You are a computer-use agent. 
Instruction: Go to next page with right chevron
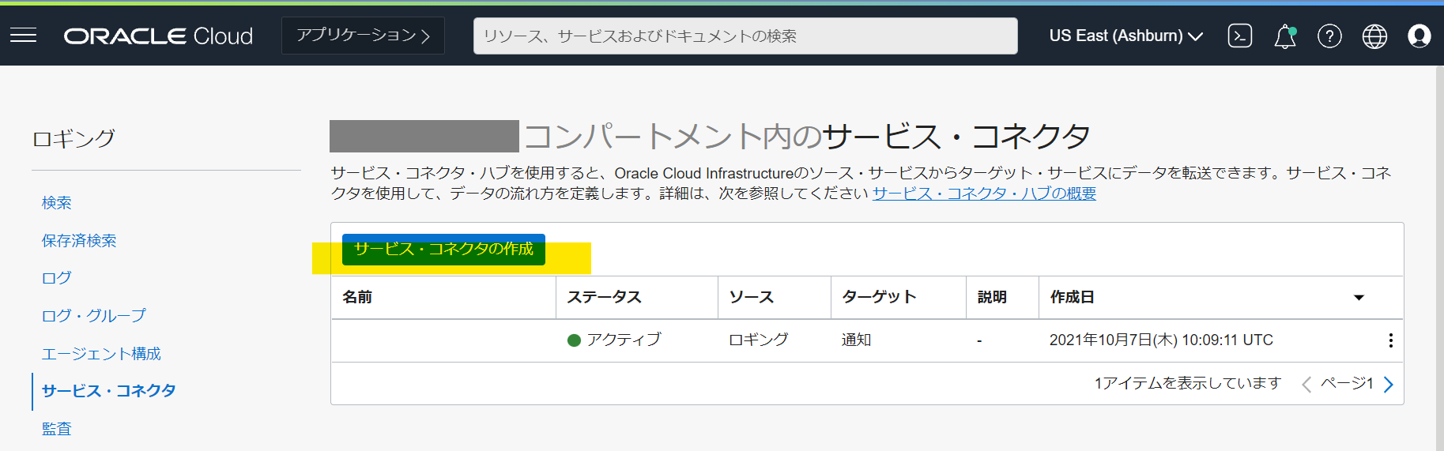tap(1389, 385)
